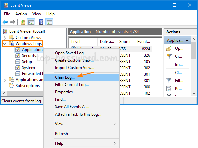Open the Help submenu arrow in context menu
Screen dimensions: 198x148
[115, 143]
